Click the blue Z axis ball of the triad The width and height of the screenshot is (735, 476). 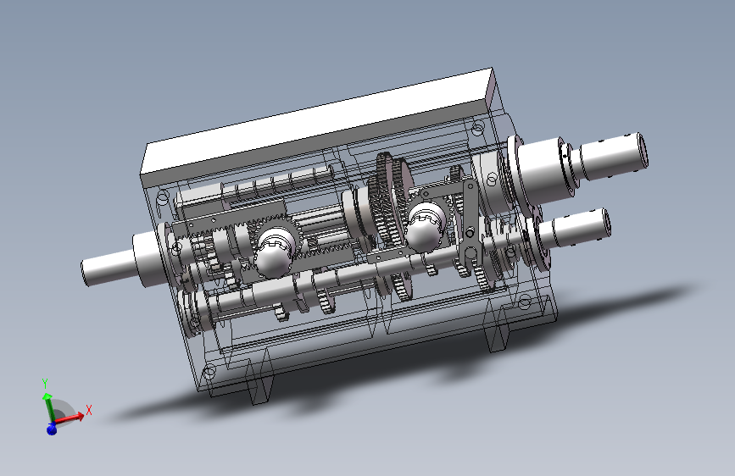[x=52, y=429]
